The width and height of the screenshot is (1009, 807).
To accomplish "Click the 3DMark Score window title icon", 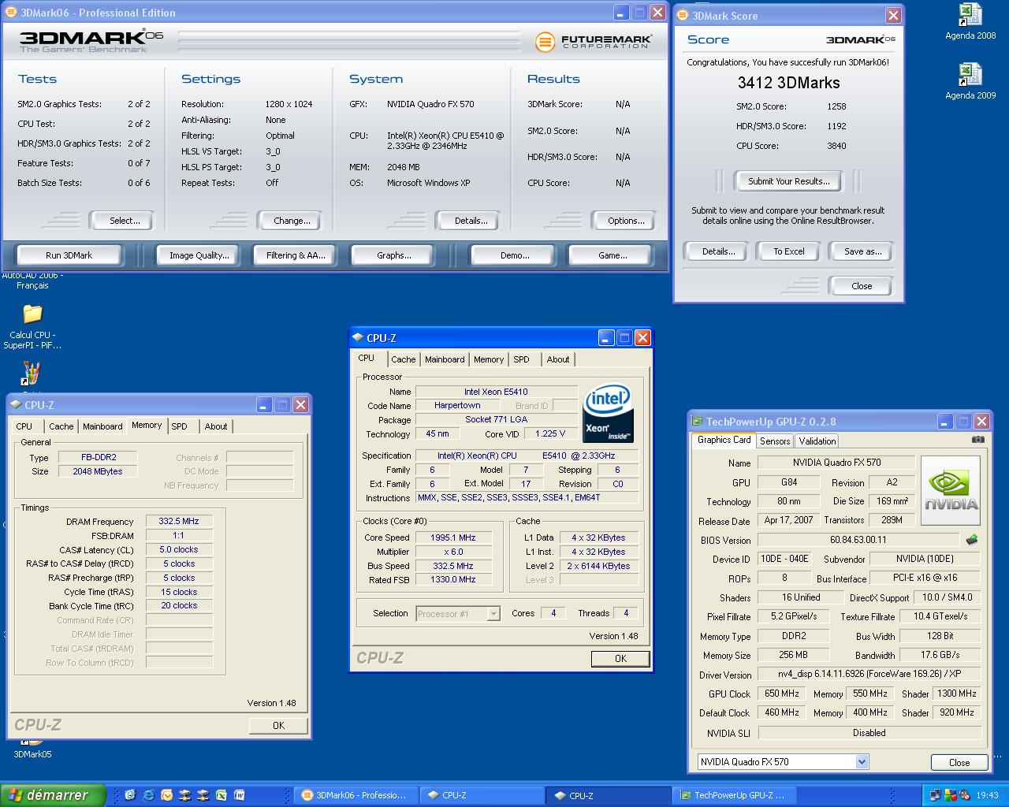I will tap(683, 15).
